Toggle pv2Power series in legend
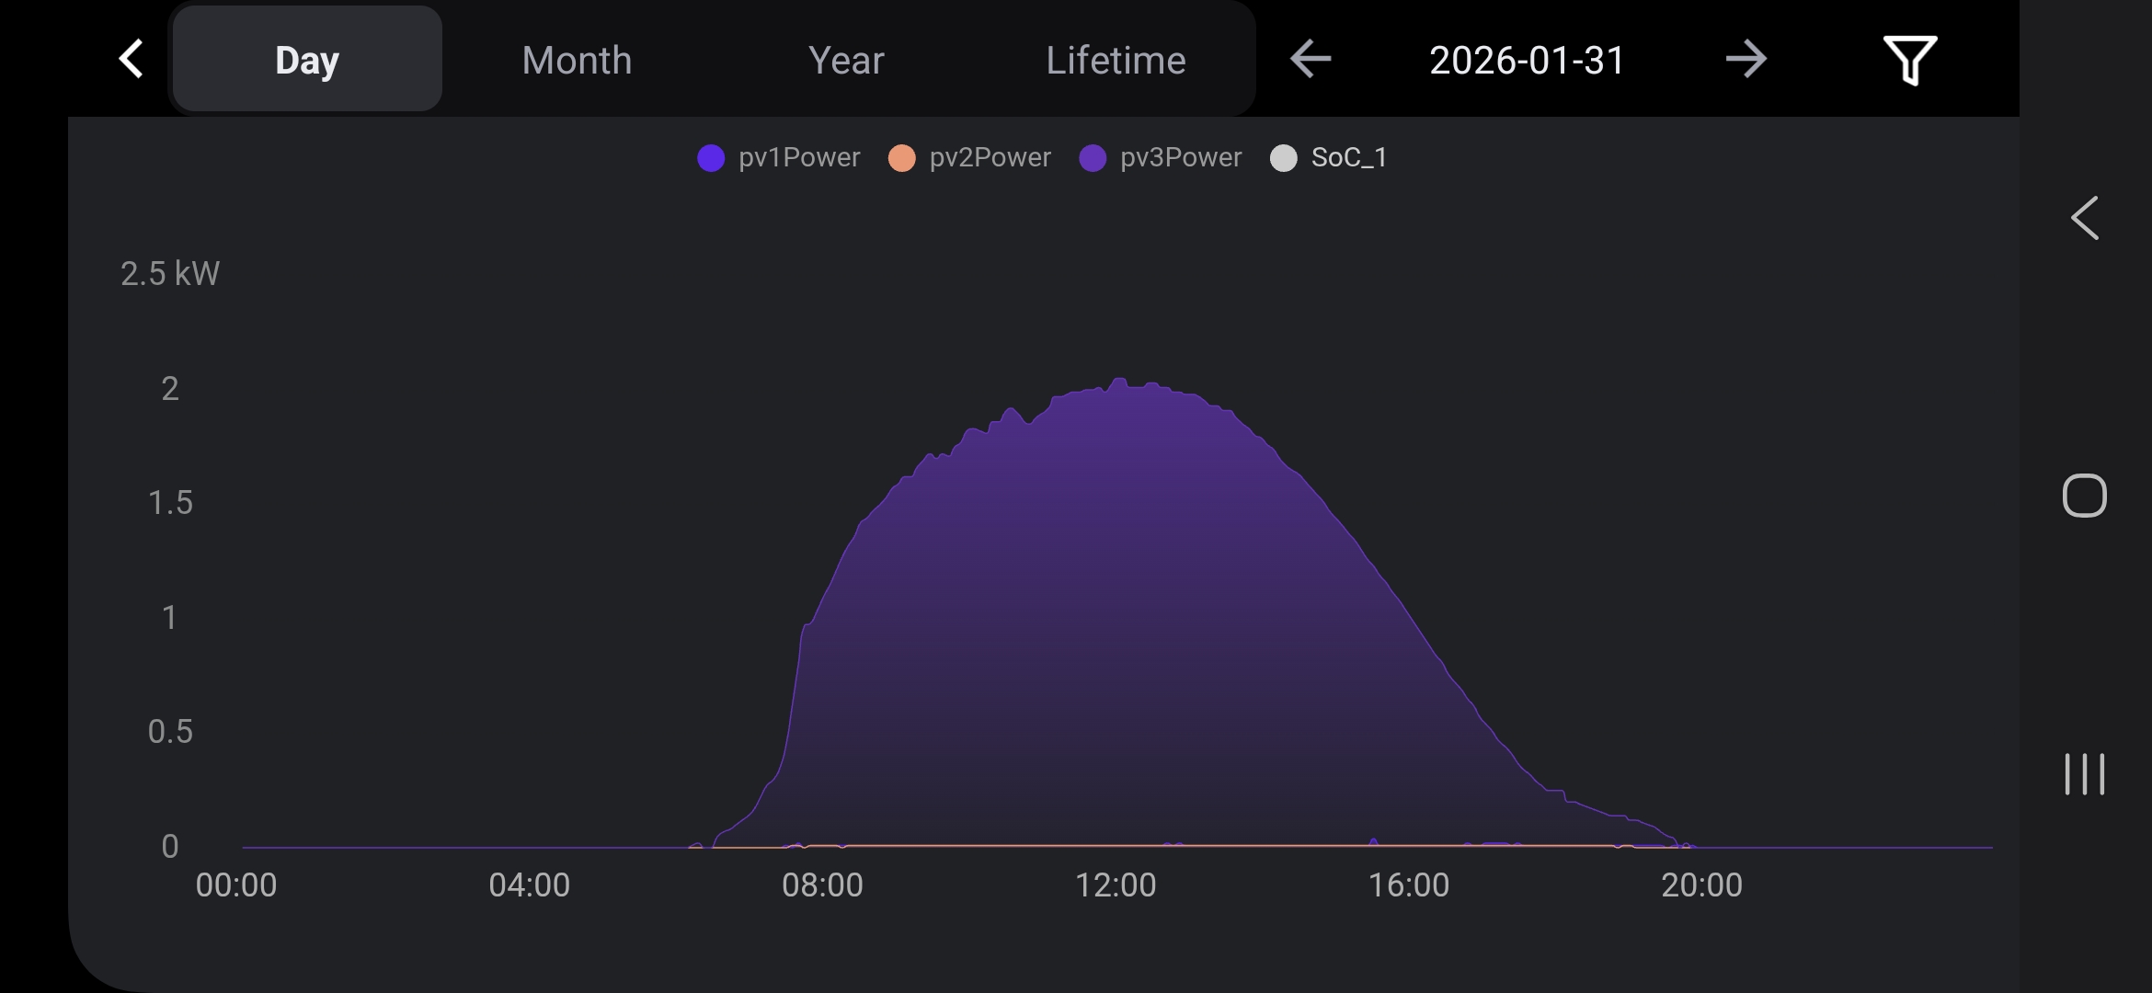The height and width of the screenshot is (993, 2152). click(x=990, y=158)
